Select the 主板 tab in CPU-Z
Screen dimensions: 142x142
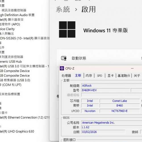[78, 76]
